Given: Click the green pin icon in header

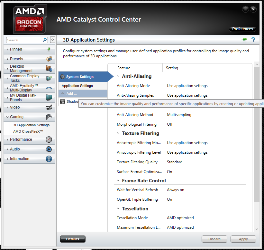Looking at the screenshot, I should coord(244,40).
